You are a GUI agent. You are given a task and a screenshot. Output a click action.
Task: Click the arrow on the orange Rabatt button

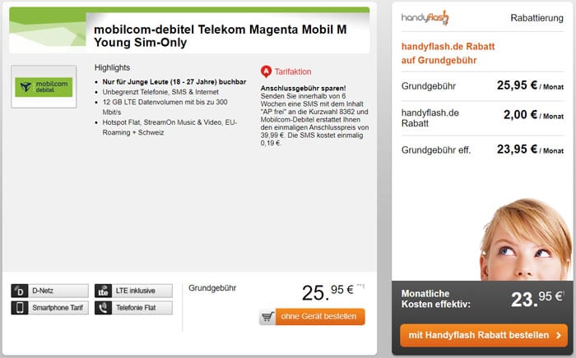pos(559,335)
